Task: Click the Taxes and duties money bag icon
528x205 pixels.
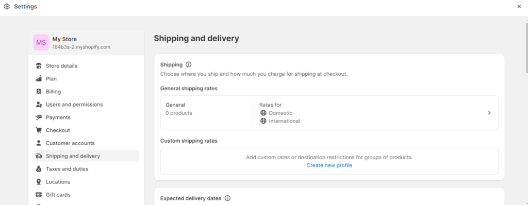Action: click(x=39, y=169)
